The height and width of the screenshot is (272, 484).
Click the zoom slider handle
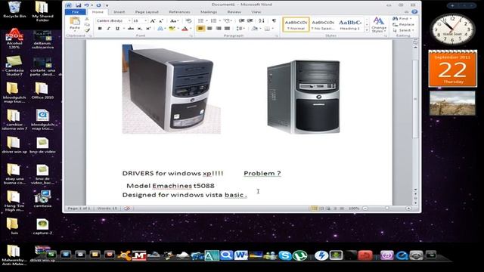pos(386,209)
